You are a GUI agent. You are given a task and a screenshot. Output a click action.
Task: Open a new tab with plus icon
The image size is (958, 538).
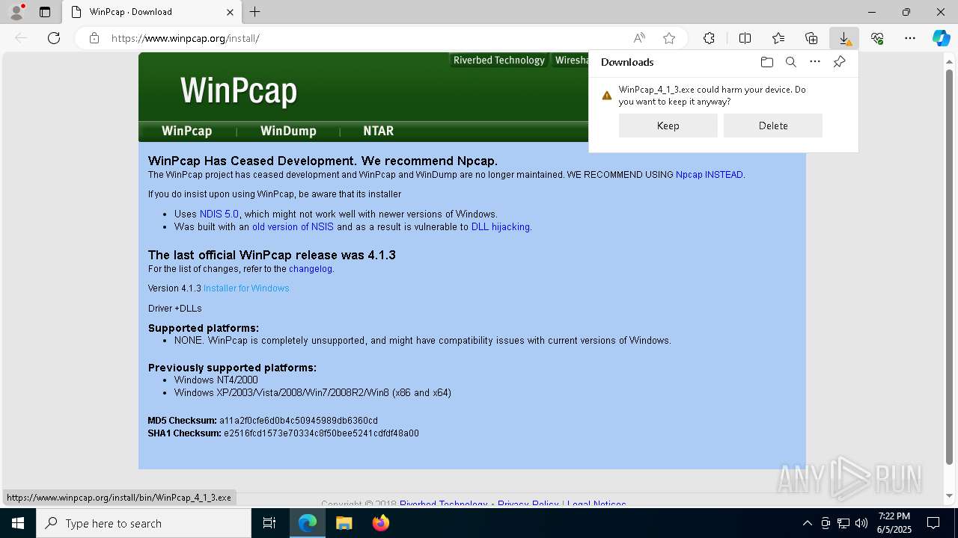(x=255, y=12)
